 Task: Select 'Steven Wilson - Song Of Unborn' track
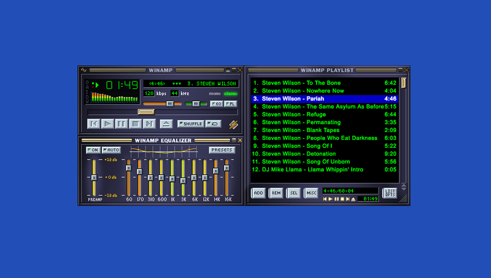click(x=325, y=161)
